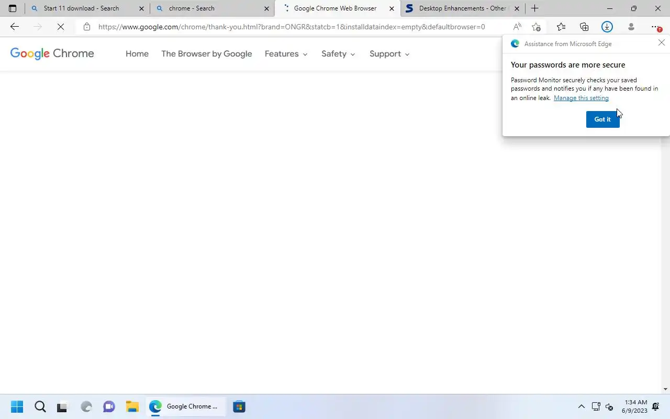
Task: Open File Explorer from taskbar
Action: [132, 406]
